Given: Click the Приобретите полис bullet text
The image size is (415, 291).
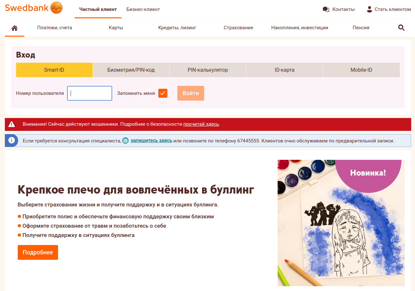Looking at the screenshot, I should click(x=118, y=216).
